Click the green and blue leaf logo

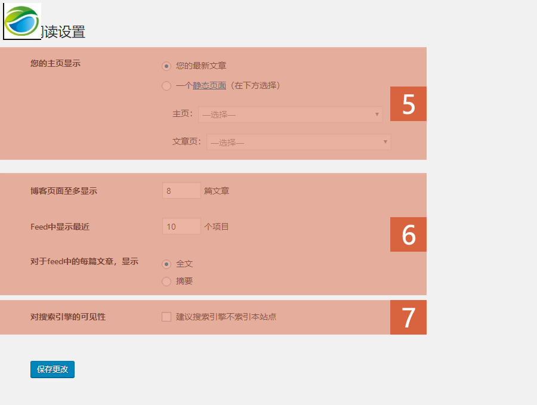22,21
